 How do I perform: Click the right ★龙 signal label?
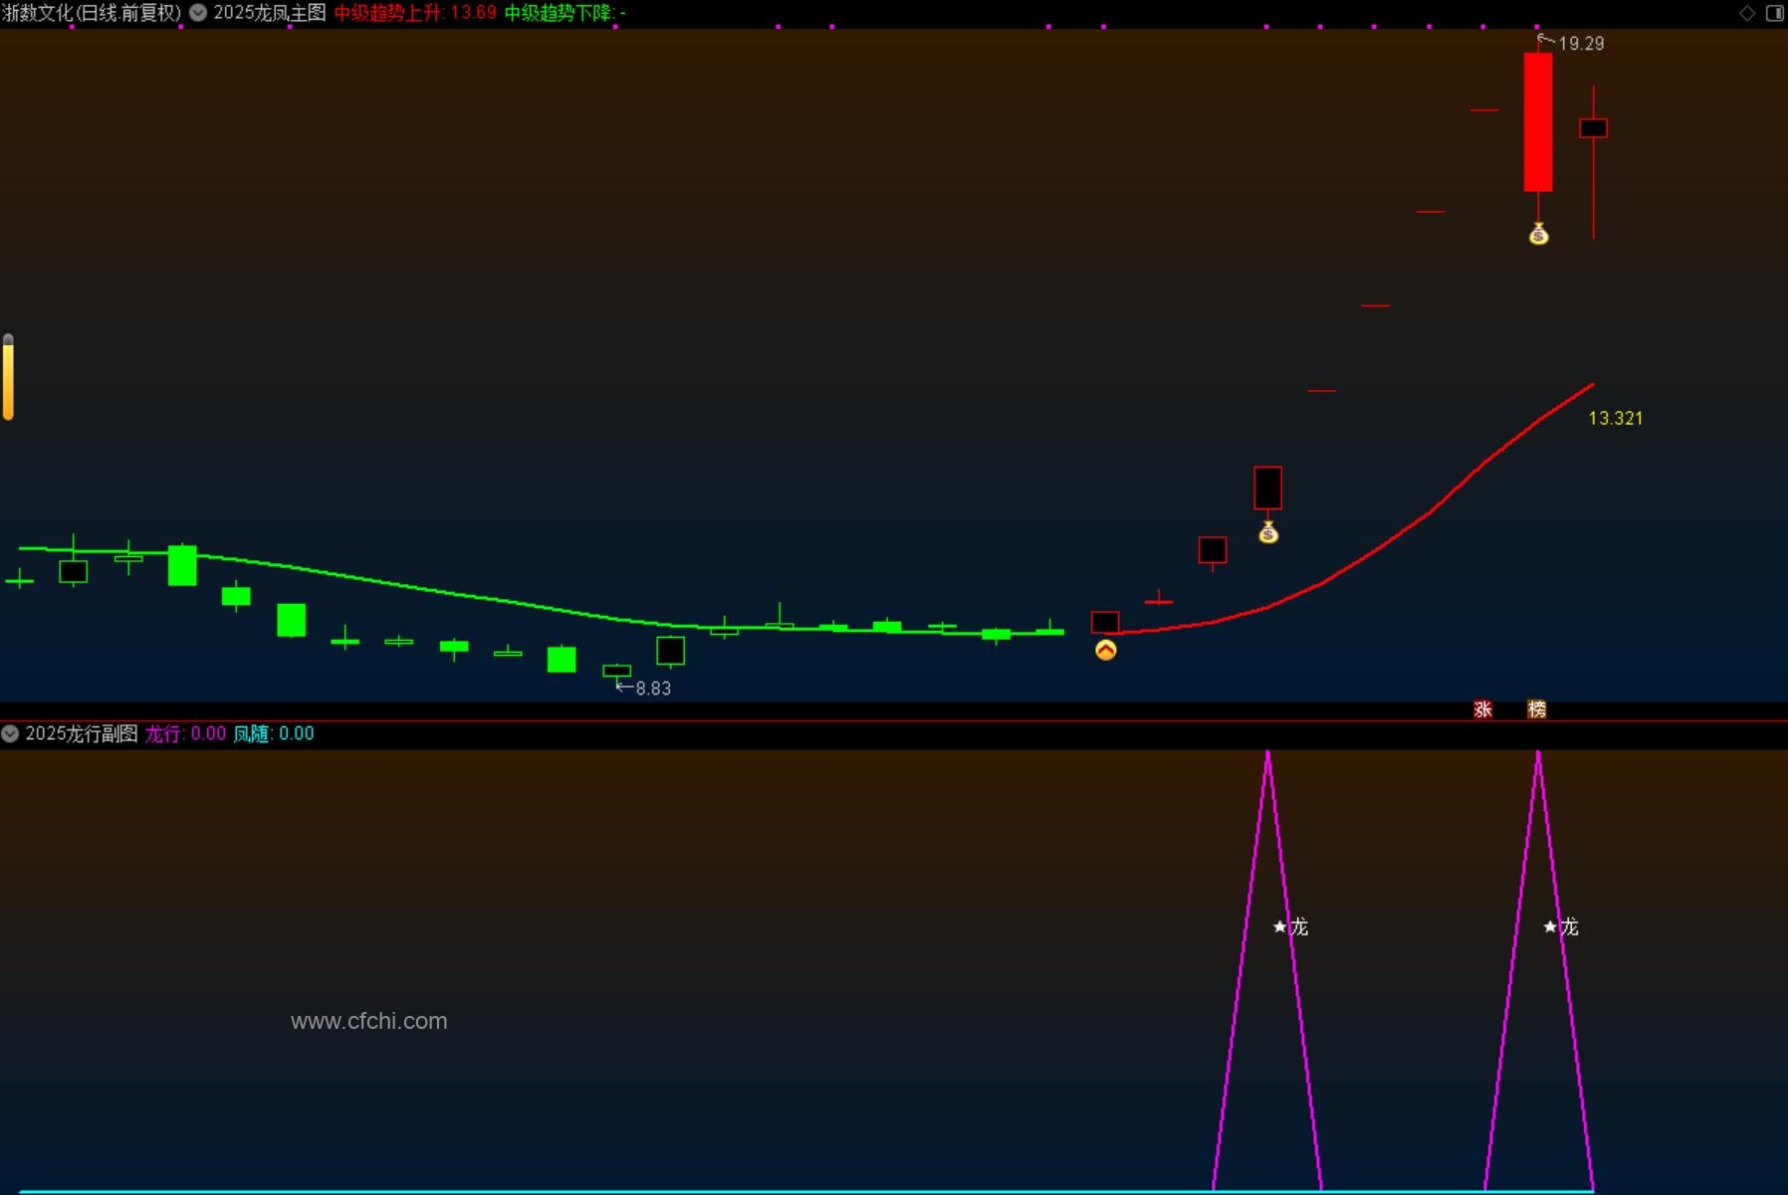(1561, 927)
